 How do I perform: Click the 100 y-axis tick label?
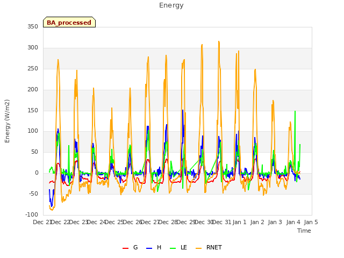(x=33, y=131)
